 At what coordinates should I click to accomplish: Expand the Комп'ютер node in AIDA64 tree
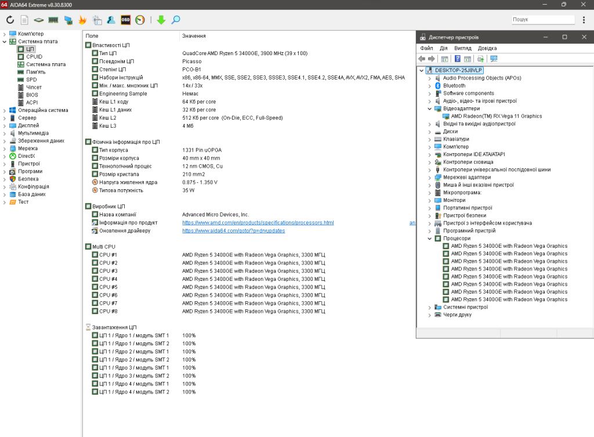click(x=5, y=34)
